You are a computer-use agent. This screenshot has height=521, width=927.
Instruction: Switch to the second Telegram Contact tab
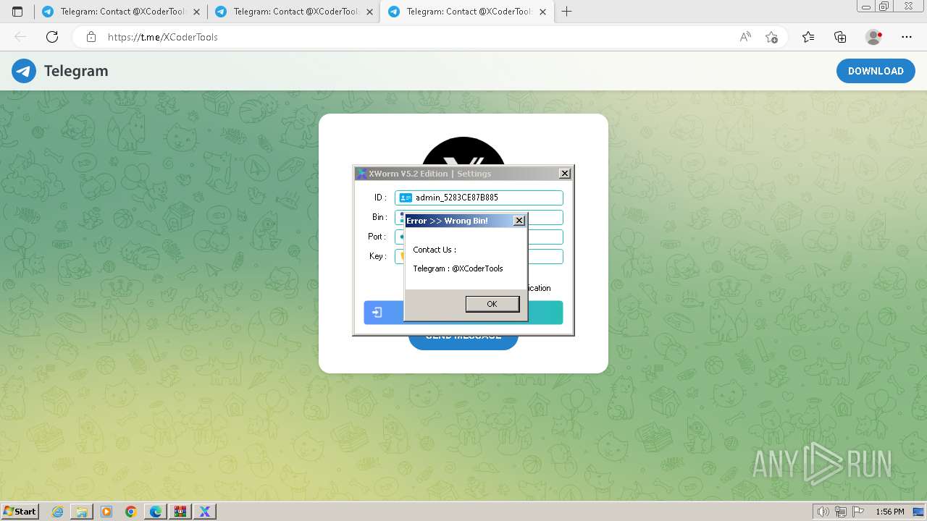tap(293, 12)
